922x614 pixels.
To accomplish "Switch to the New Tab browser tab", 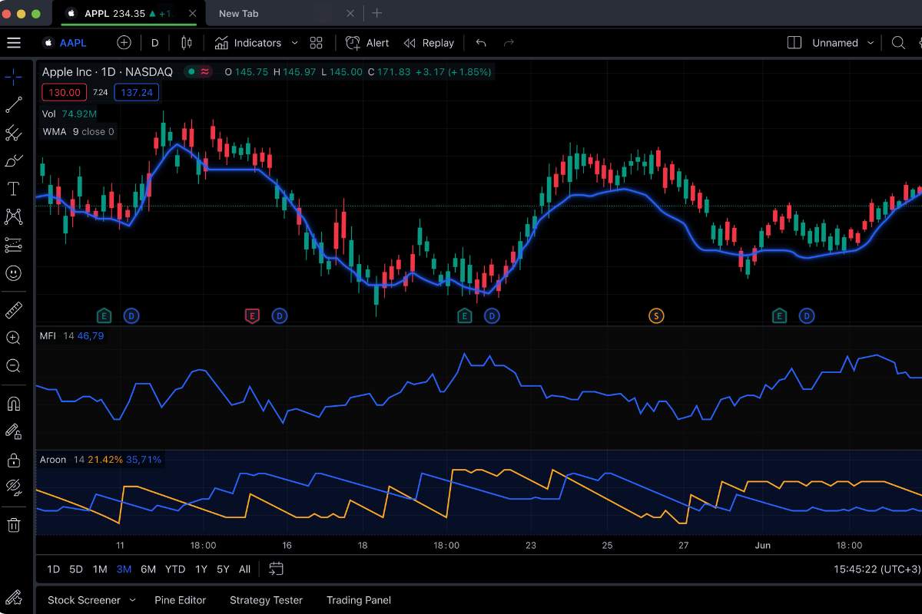I will 240,13.
